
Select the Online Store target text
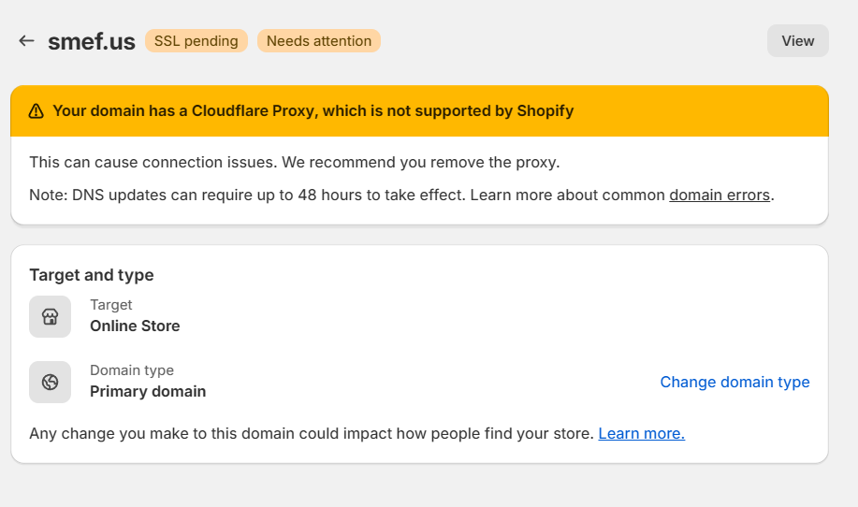(x=135, y=326)
